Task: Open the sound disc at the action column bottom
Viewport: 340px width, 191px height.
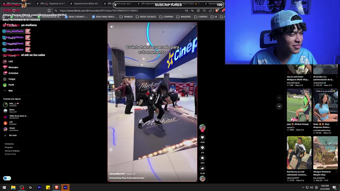Action: pos(202,179)
